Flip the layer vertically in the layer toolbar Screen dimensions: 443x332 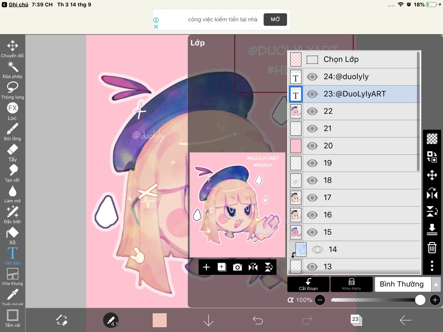pyautogui.click(x=268, y=267)
